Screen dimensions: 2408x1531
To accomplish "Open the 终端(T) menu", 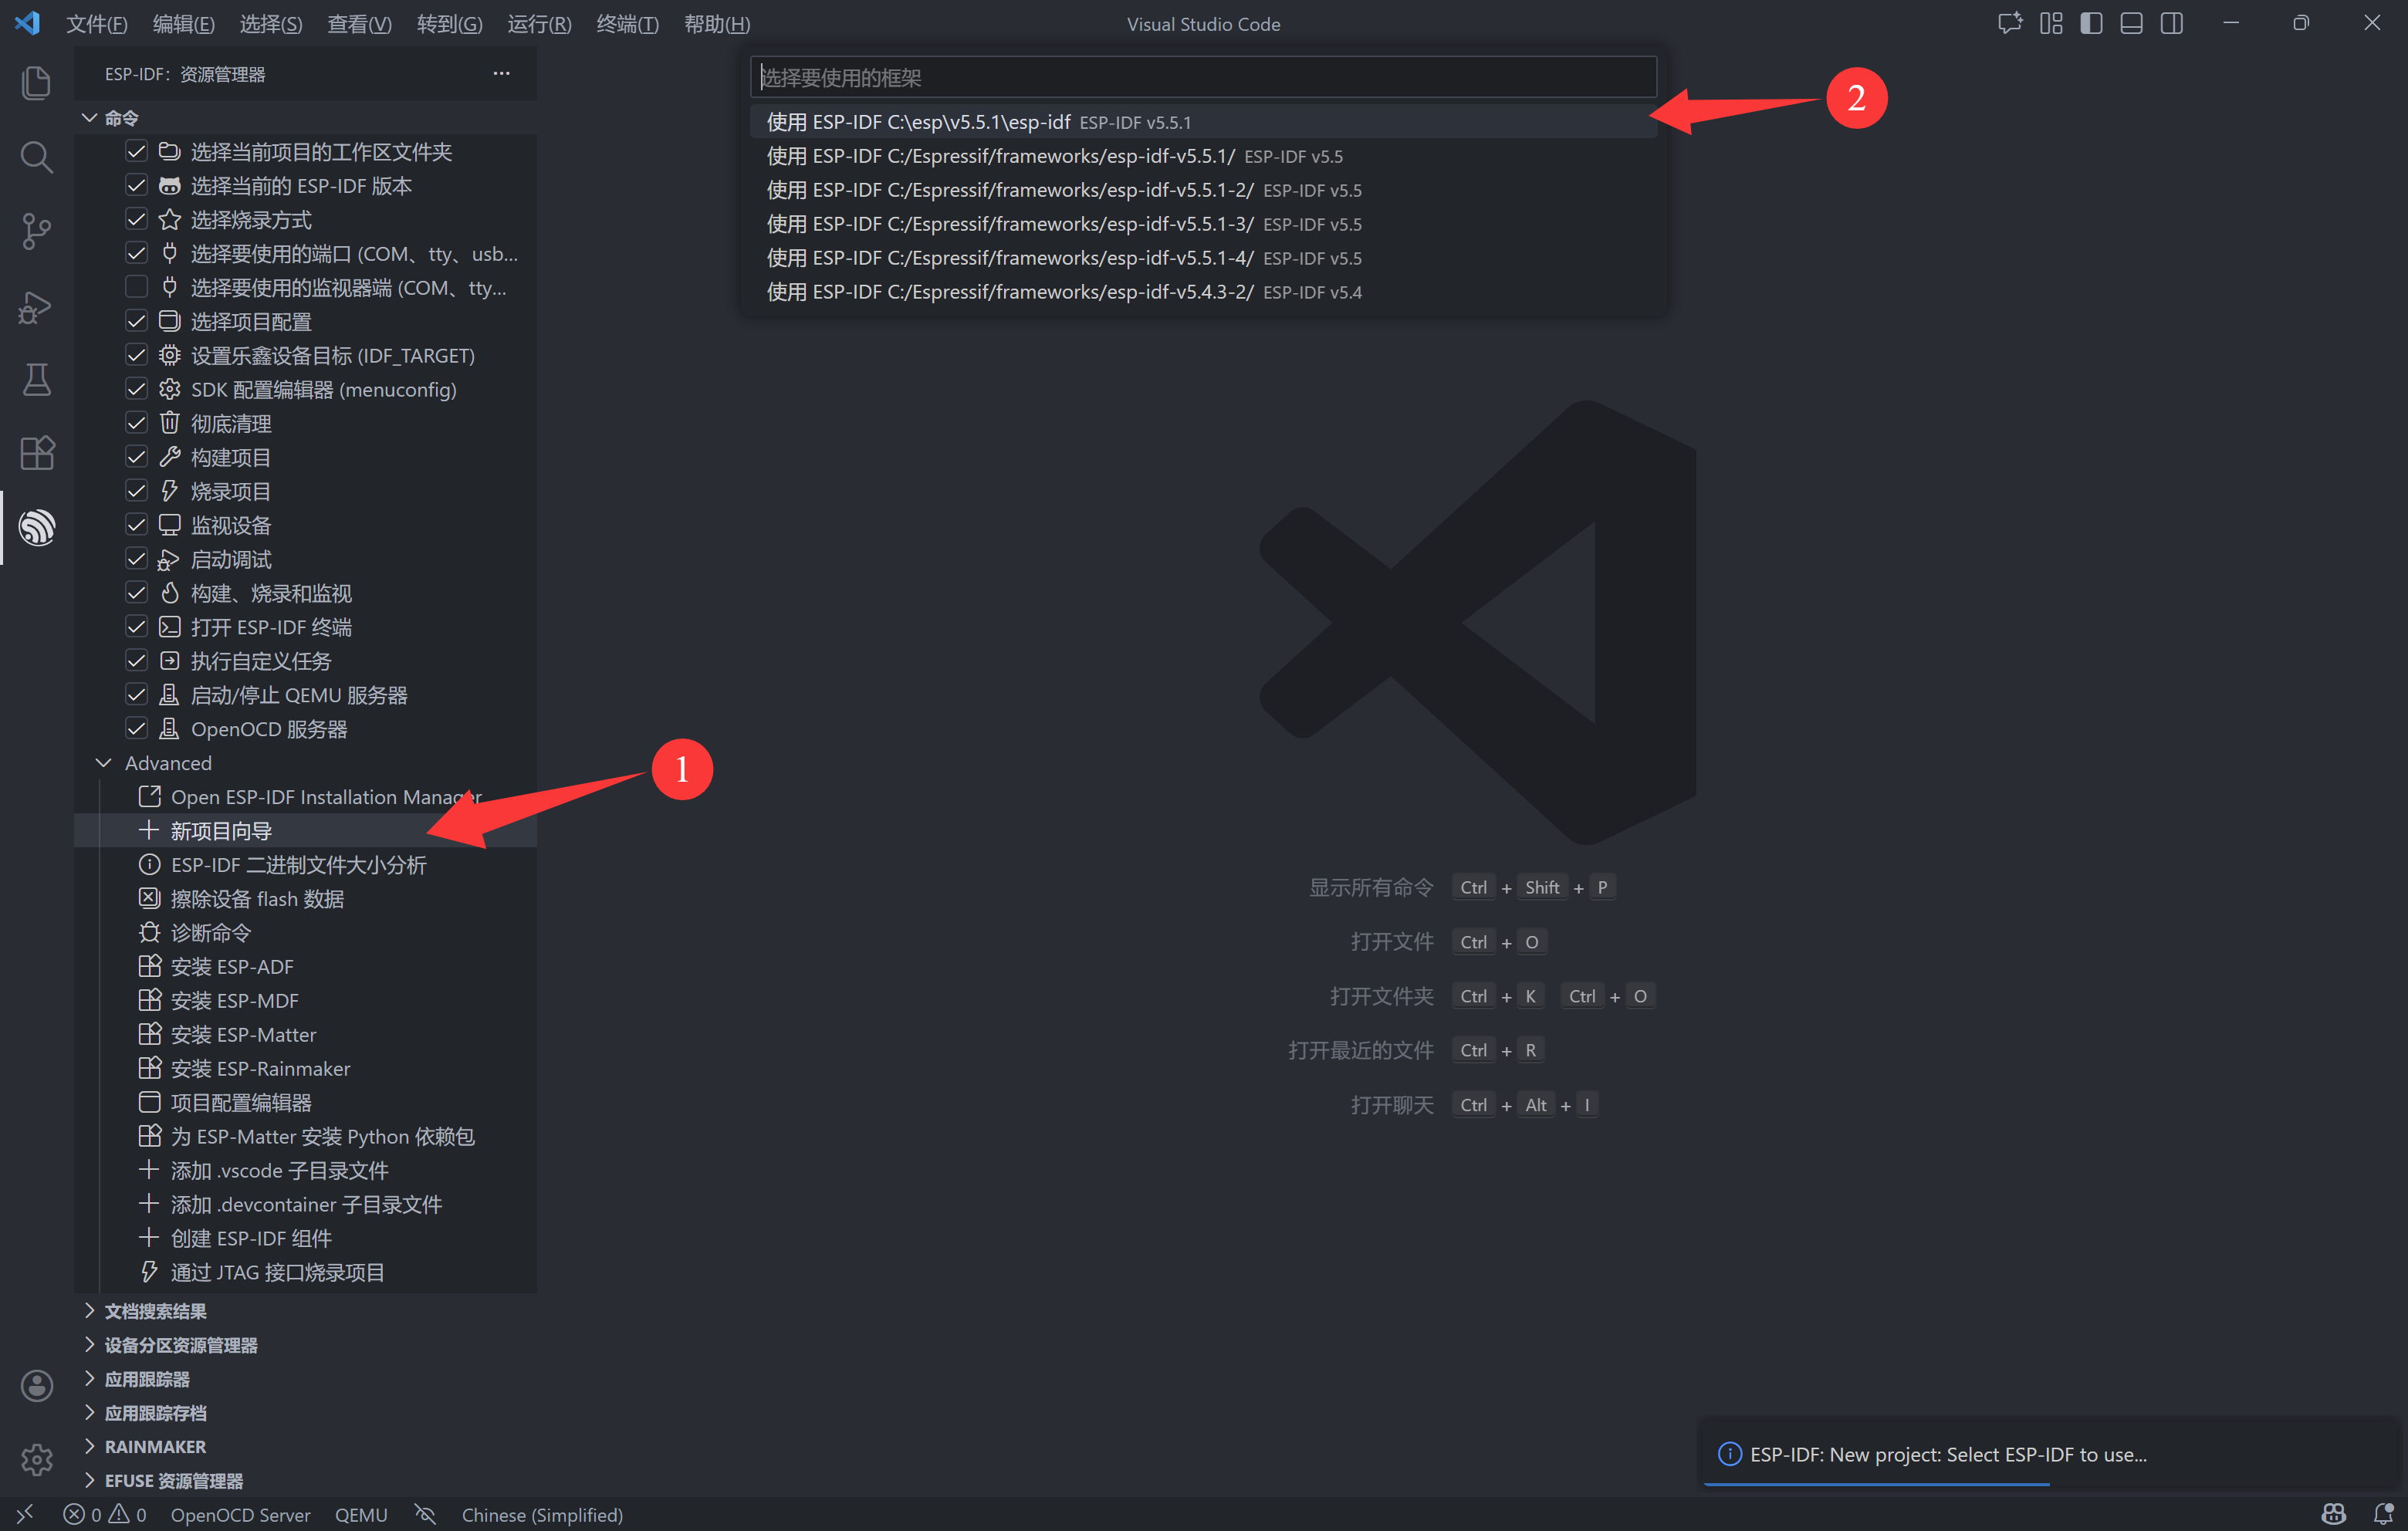I will (x=627, y=23).
